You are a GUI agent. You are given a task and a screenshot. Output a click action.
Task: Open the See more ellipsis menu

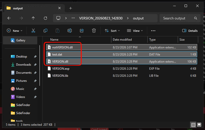click(153, 31)
